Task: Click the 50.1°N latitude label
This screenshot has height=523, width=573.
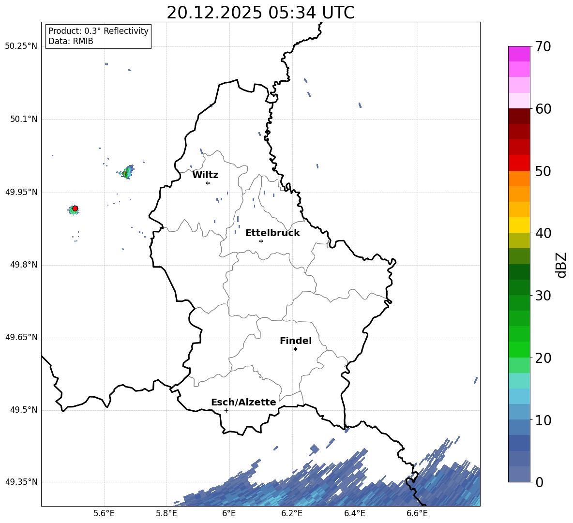Action: (23, 119)
